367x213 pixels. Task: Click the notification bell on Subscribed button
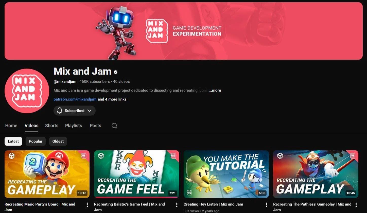point(60,111)
